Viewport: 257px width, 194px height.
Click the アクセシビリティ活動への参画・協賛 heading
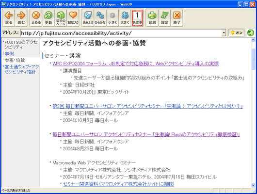pos(94,43)
